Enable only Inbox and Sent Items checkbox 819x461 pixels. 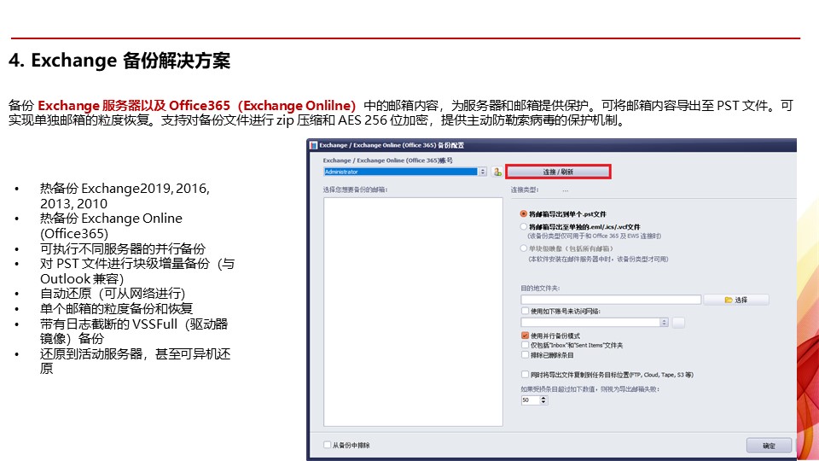(x=525, y=345)
